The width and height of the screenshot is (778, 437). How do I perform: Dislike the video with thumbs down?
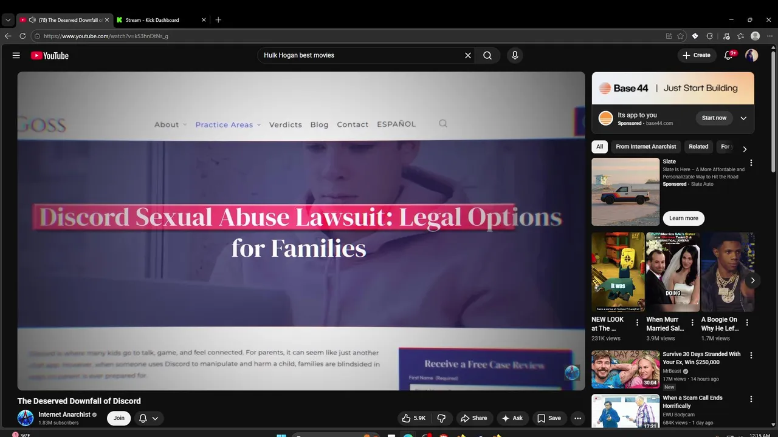pyautogui.click(x=442, y=418)
